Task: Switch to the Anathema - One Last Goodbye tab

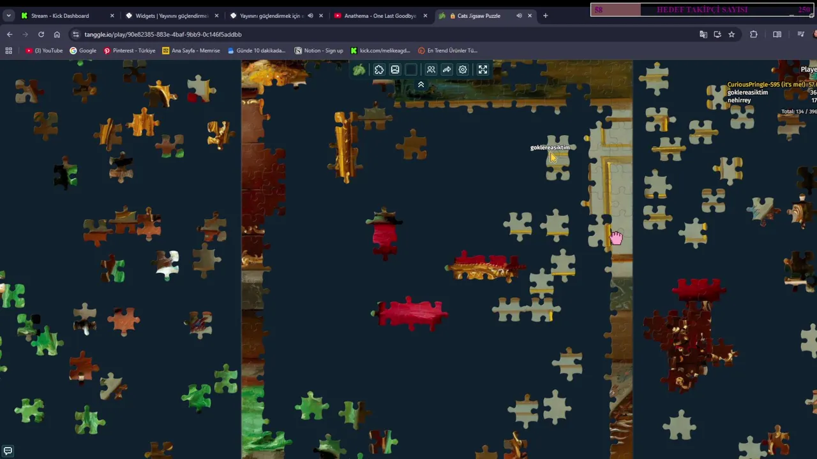Action: (380, 15)
